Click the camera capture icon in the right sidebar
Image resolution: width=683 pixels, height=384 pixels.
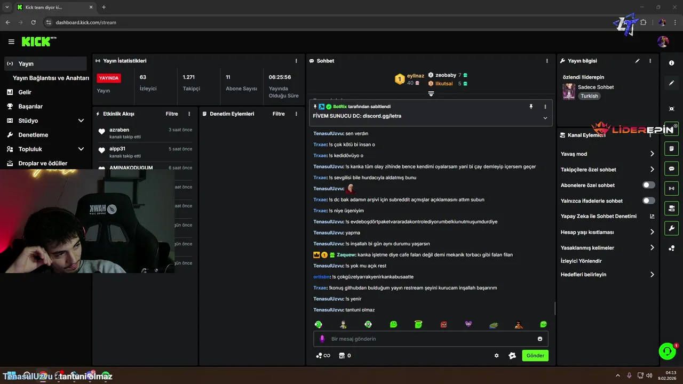[x=671, y=109]
